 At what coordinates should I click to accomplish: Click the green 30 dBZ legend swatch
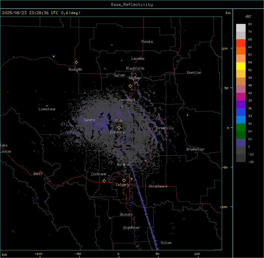[241, 127]
